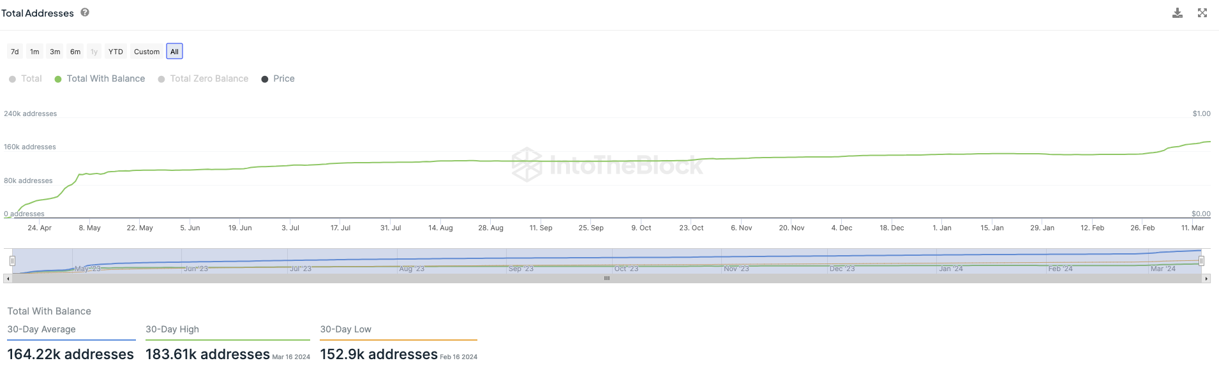Grab the right navigator range handle

(x=1201, y=261)
